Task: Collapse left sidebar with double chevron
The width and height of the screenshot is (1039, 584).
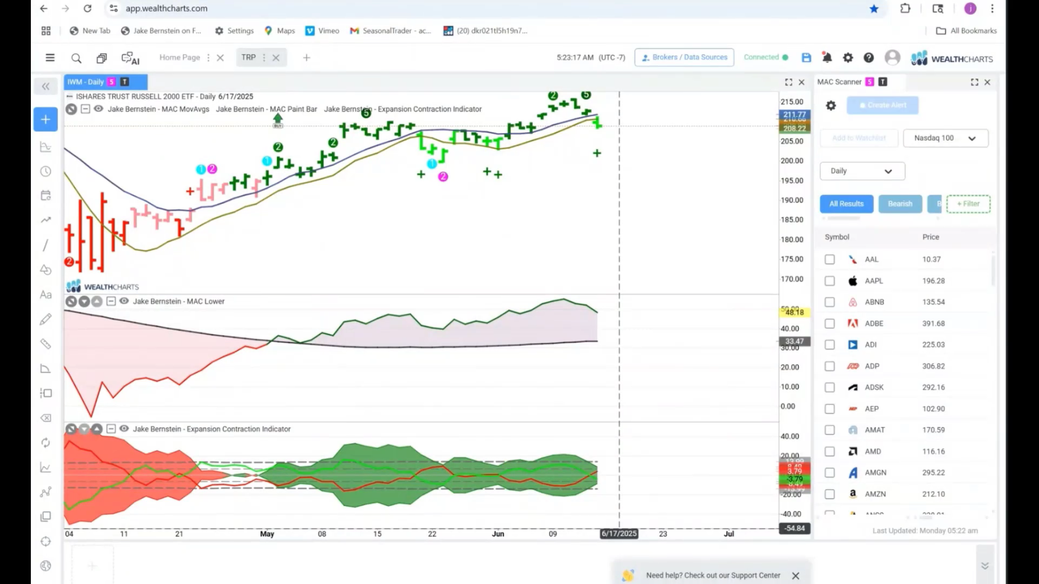Action: tap(45, 86)
